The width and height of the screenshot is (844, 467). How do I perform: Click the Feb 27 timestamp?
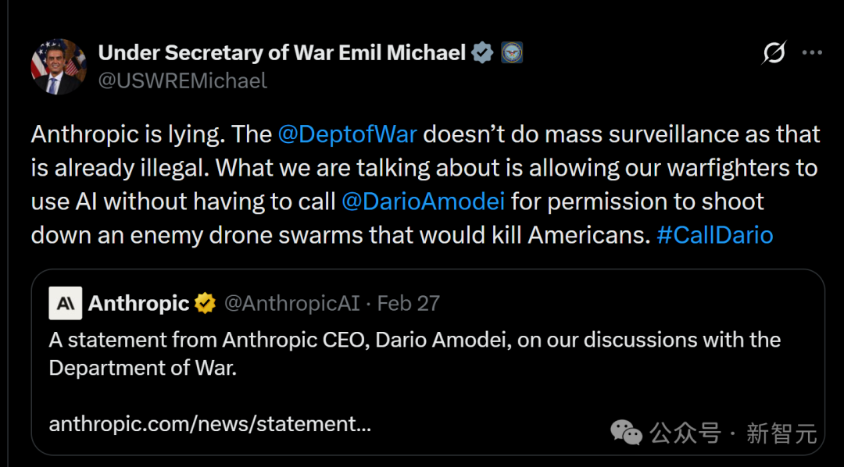[409, 303]
